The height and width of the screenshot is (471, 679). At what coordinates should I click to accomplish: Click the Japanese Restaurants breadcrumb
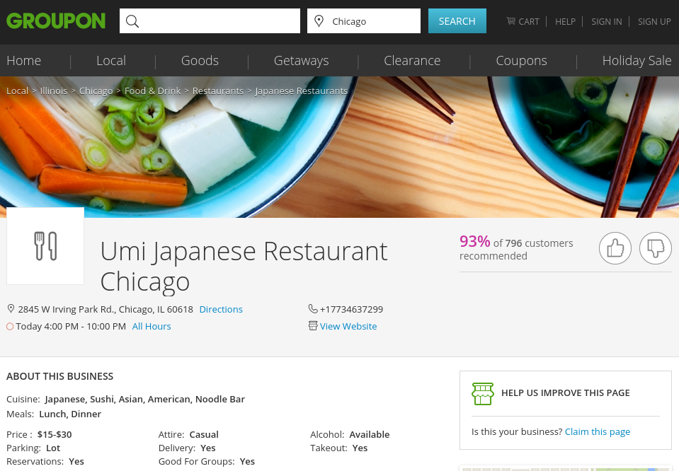(x=302, y=91)
